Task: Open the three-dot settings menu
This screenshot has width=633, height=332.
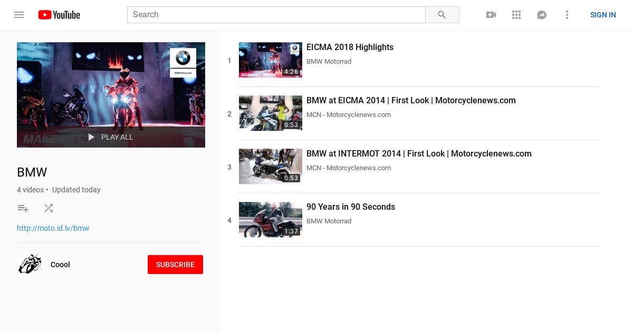Action: [x=567, y=15]
